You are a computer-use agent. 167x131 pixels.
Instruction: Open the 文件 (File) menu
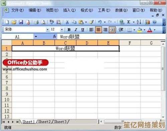pyautogui.click(x=17, y=10)
